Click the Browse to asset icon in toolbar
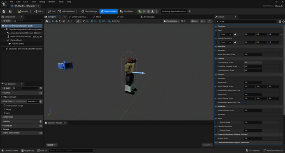The image size is (285, 153). click(x=10, y=11)
